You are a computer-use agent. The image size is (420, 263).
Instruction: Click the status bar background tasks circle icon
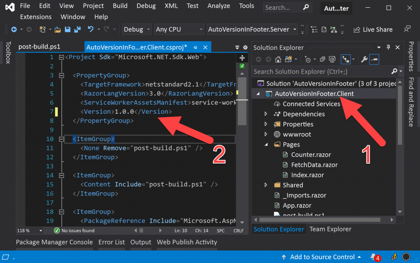[406, 256]
